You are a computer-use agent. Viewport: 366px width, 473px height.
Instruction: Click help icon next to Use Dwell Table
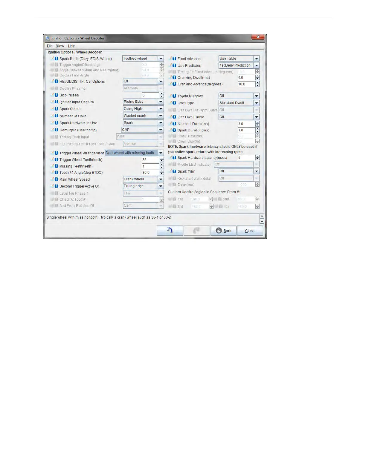click(174, 117)
